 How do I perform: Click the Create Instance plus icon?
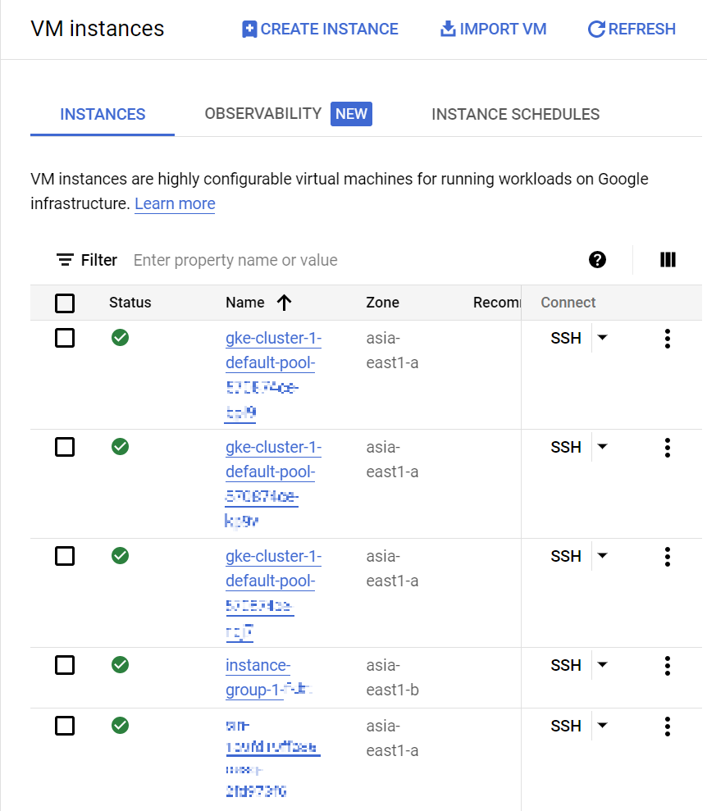click(x=249, y=29)
